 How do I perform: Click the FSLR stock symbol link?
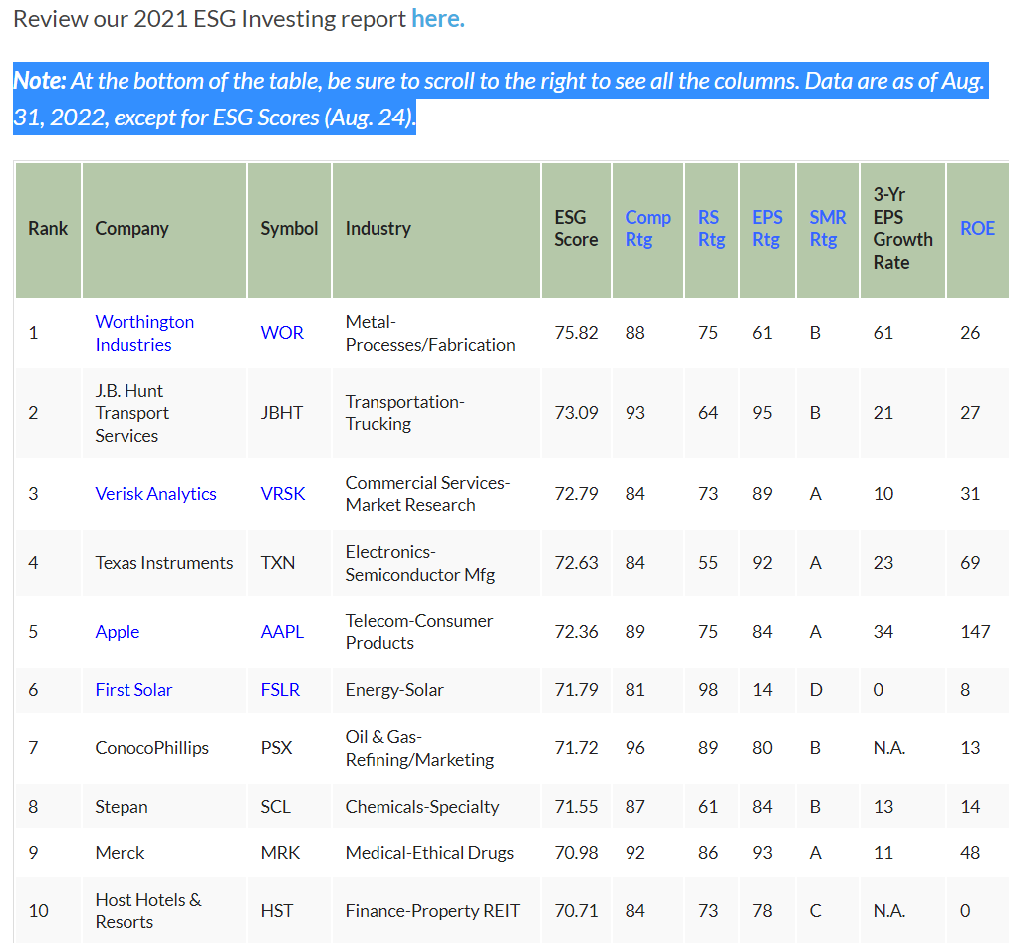[280, 689]
